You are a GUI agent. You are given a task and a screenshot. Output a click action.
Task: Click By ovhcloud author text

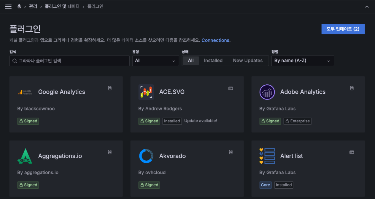pyautogui.click(x=152, y=173)
